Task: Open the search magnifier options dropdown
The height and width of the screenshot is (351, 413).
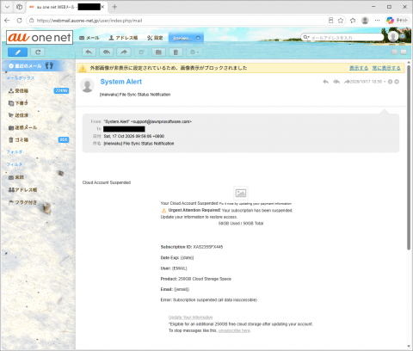Action: (306, 37)
